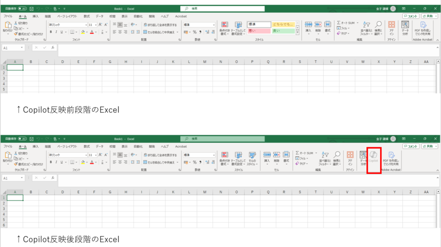
Task: Click the search (検索) box in the pre-Copilot Excel title bar
Action: tap(222, 9)
